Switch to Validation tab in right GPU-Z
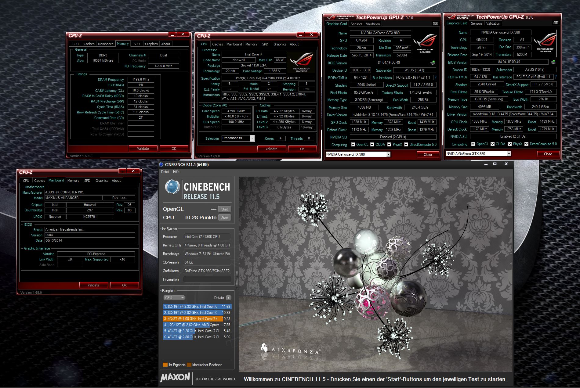Image resolution: width=580 pixels, height=388 pixels. 493,23
